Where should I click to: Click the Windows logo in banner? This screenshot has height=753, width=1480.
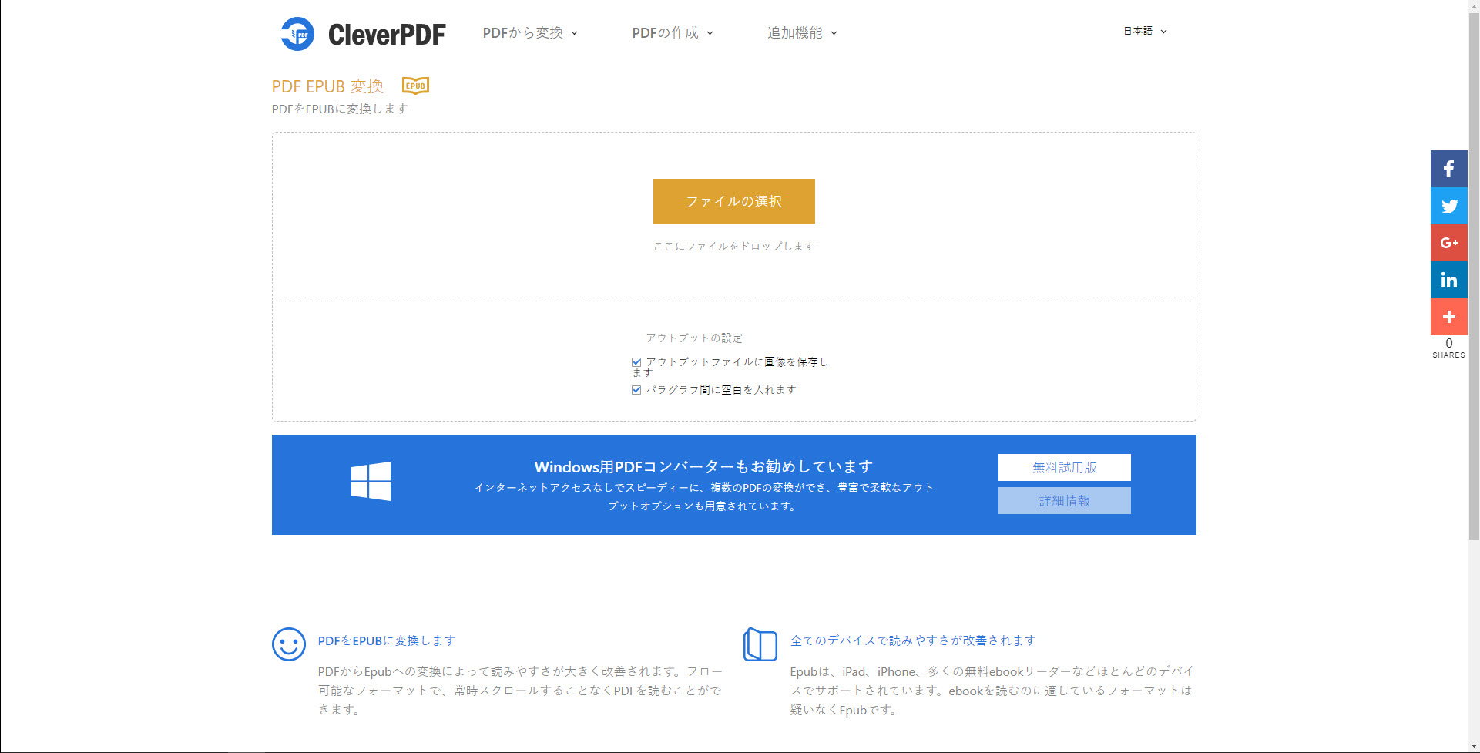click(x=371, y=482)
